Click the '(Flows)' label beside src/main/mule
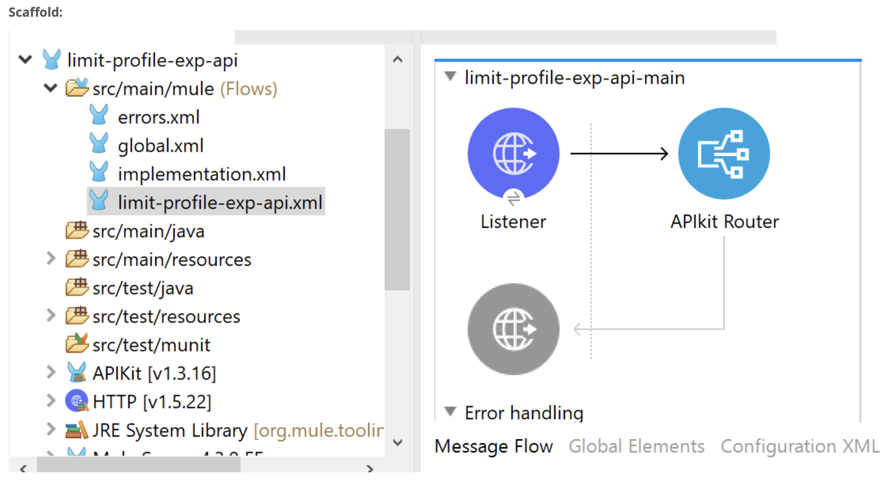 point(249,89)
